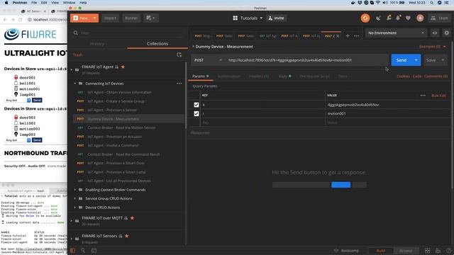Switch to Browse mode
The height and width of the screenshot is (255, 454).
pyautogui.click(x=406, y=251)
